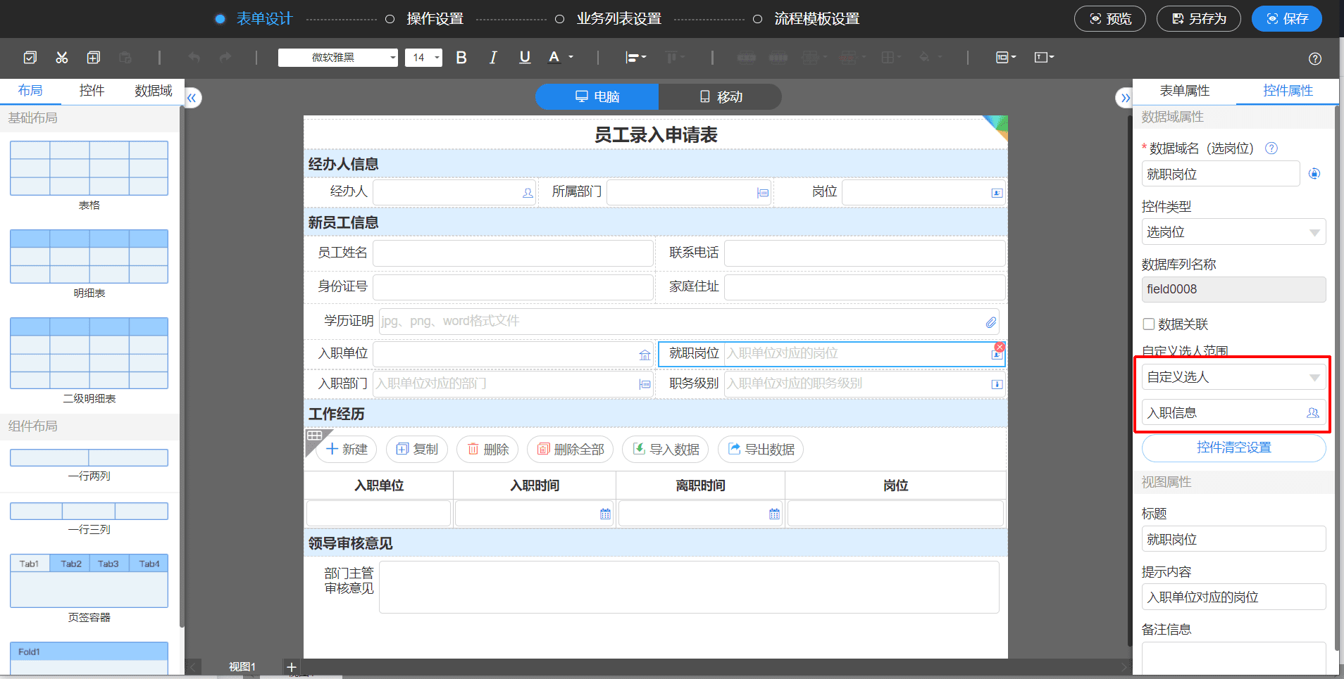Open the font size 14 dropdown
1344x679 pixels.
(x=423, y=58)
